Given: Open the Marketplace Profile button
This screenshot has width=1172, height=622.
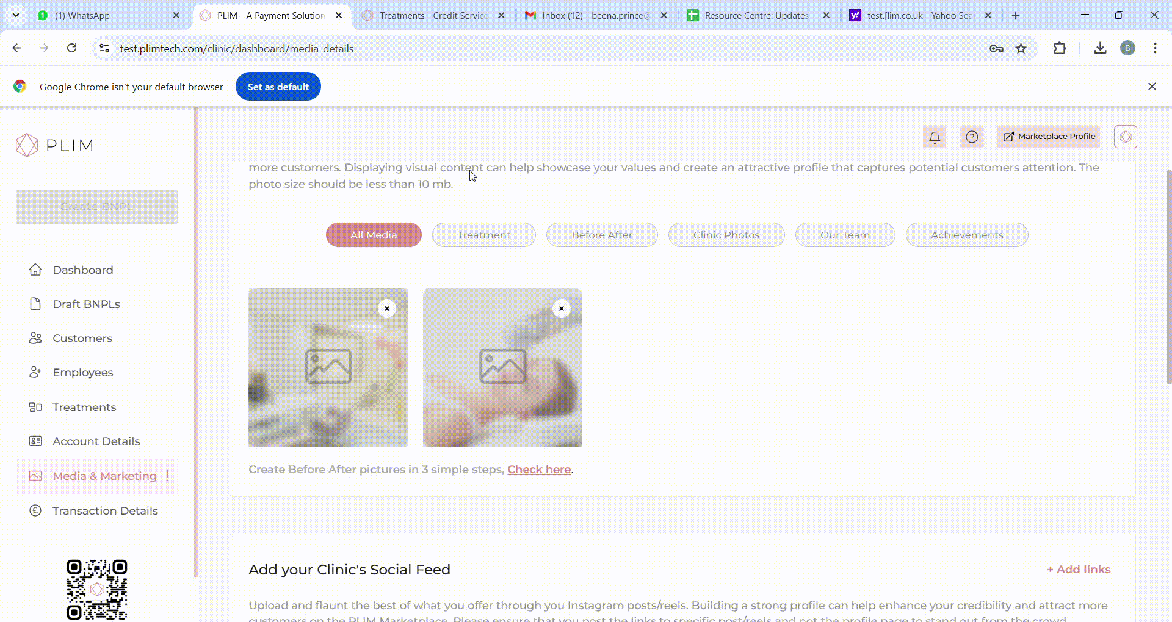Looking at the screenshot, I should [1049, 137].
